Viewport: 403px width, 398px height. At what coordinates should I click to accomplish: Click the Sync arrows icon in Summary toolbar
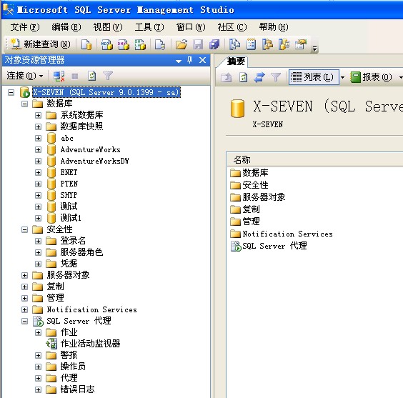pos(259,77)
